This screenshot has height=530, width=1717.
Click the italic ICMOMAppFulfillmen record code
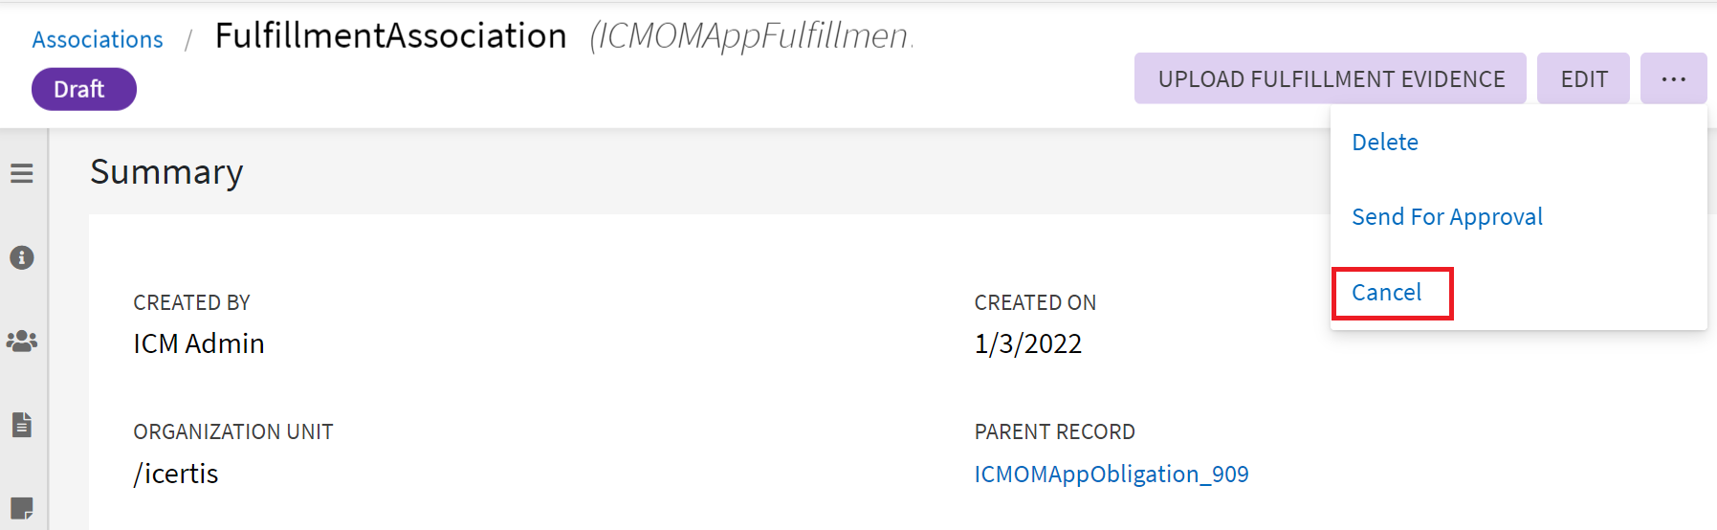(752, 36)
